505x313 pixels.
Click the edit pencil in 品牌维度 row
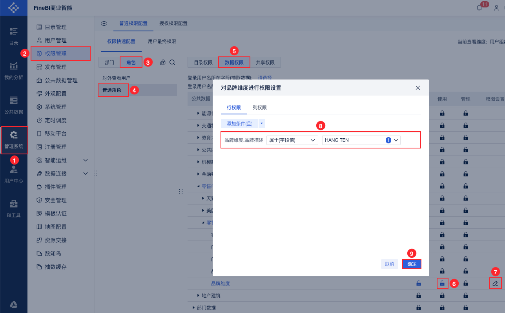[x=496, y=283]
